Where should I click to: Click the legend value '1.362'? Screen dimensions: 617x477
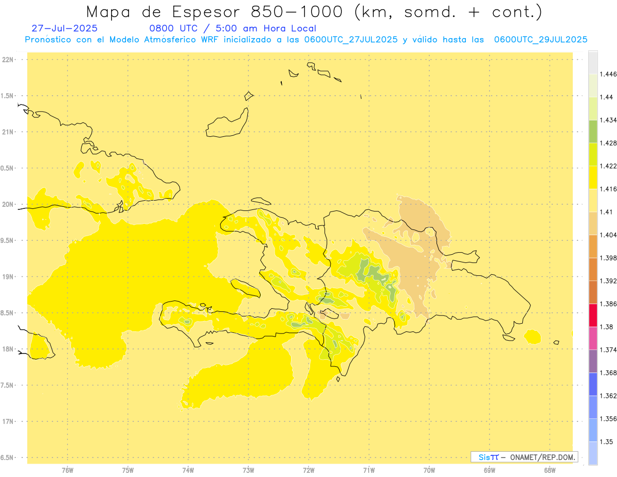608,396
